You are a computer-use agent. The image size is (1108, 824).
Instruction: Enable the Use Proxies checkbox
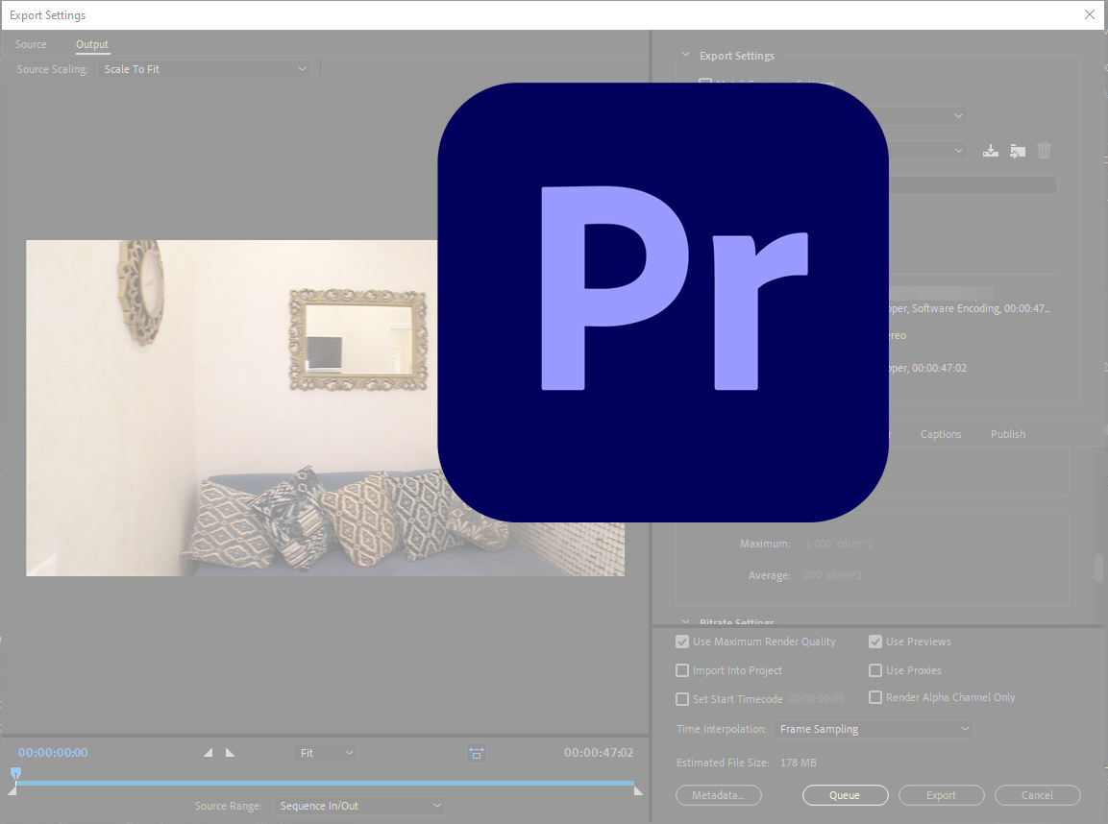874,670
